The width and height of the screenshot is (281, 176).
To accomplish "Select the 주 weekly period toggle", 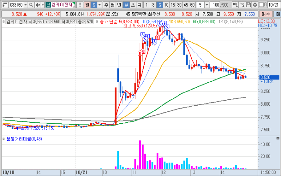I will (106, 5).
